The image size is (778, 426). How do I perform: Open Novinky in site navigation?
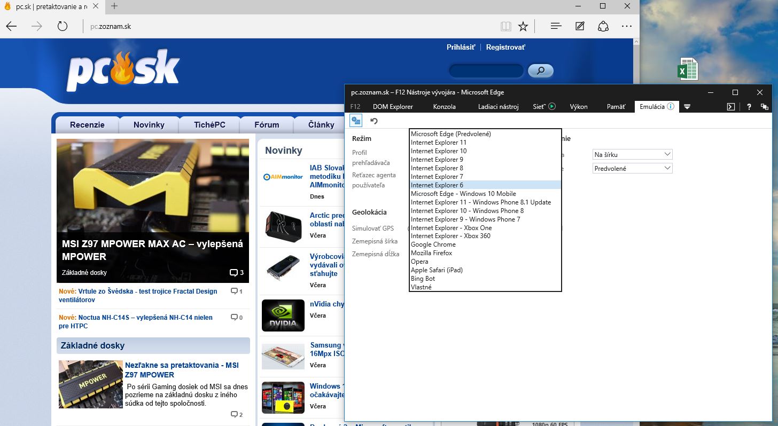149,125
